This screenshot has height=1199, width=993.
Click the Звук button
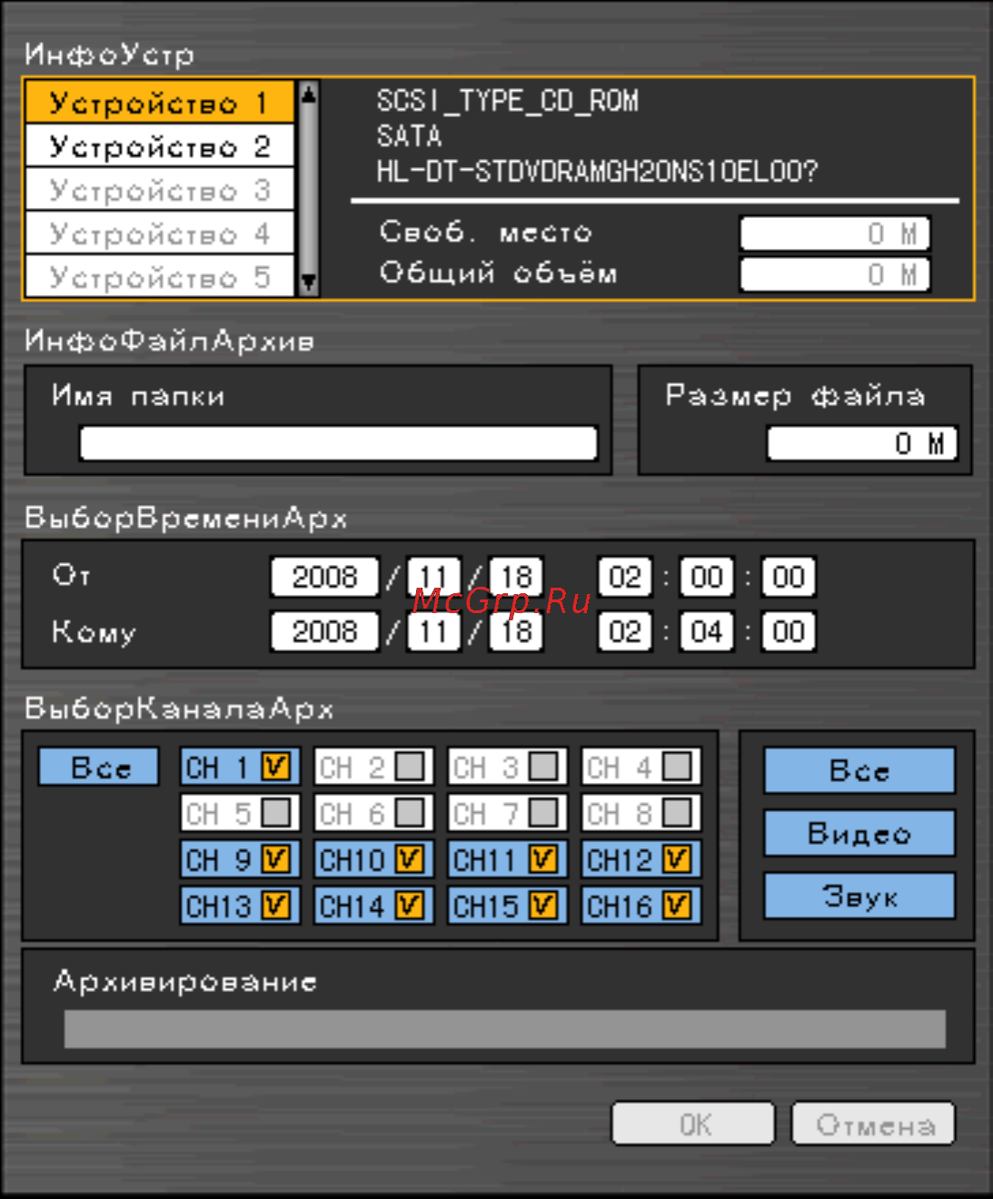(x=859, y=896)
